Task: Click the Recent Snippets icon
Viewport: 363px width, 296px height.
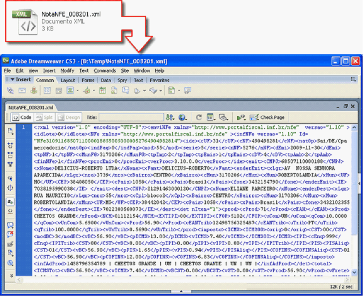Action: click(x=10, y=253)
